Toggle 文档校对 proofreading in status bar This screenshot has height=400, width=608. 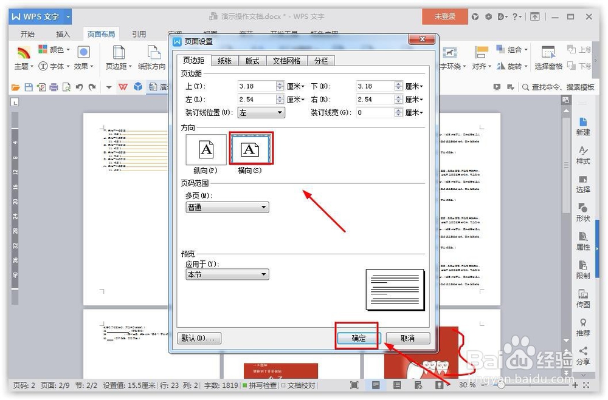pos(298,385)
